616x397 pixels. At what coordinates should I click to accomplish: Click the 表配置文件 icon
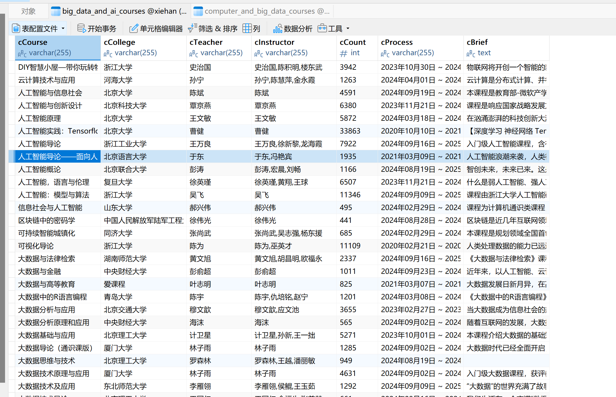pos(16,28)
